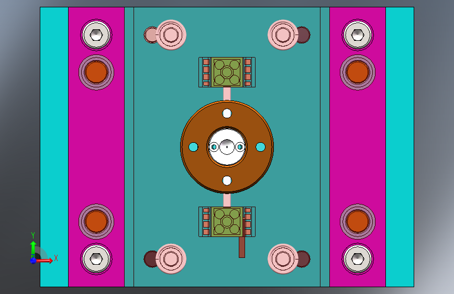Viewport: 454px width, 294px height.
Task: Select the top-right pink round bushing
Action: click(x=283, y=35)
